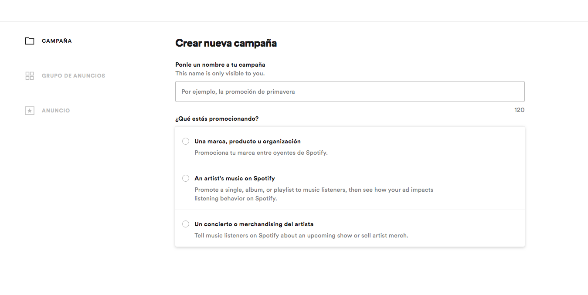Select the radio button for Una marca, producto u organización

[x=186, y=141]
